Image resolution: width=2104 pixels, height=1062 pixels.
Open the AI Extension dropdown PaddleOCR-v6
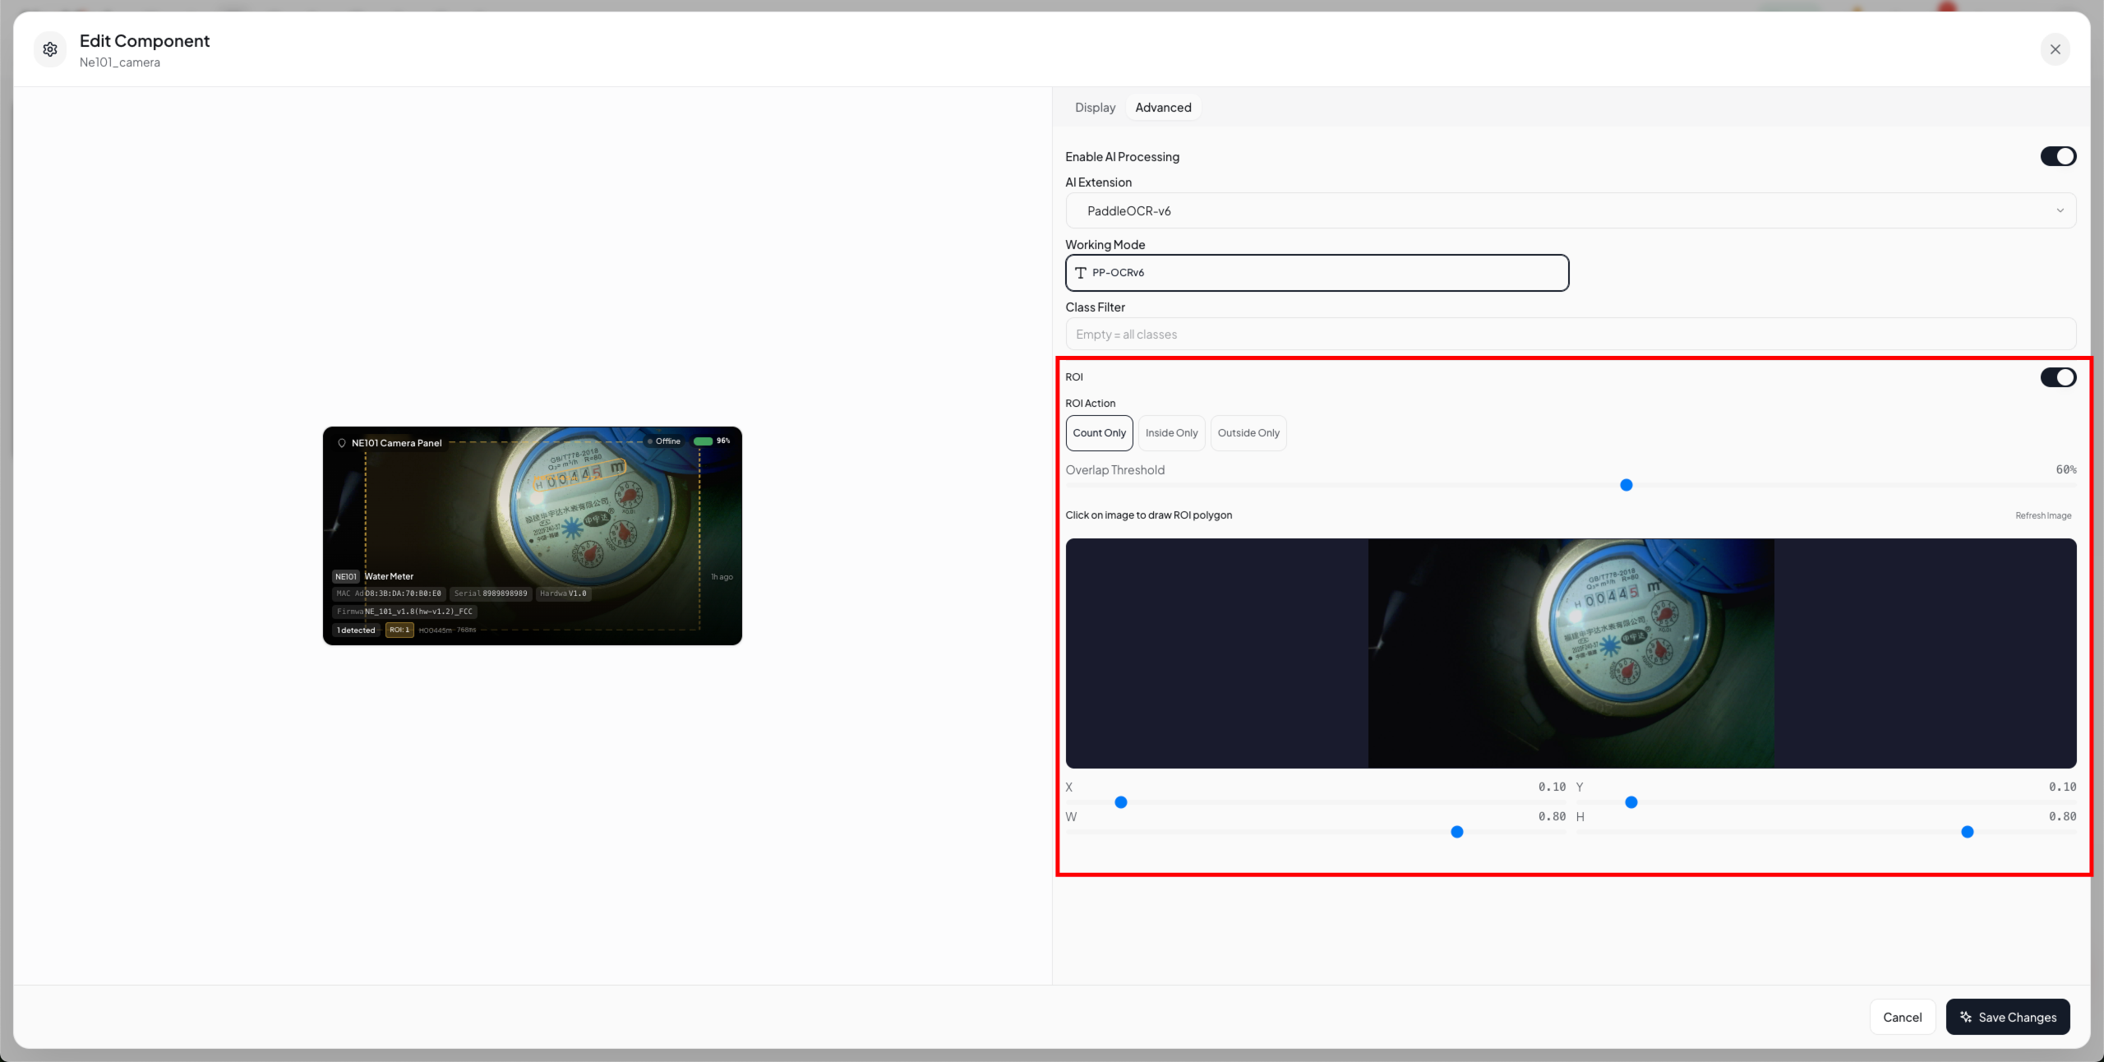click(1571, 210)
